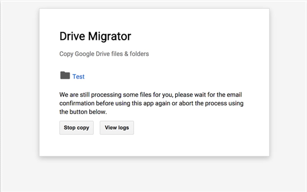
Task: Click the Drive Migrator heading
Action: 95,36
